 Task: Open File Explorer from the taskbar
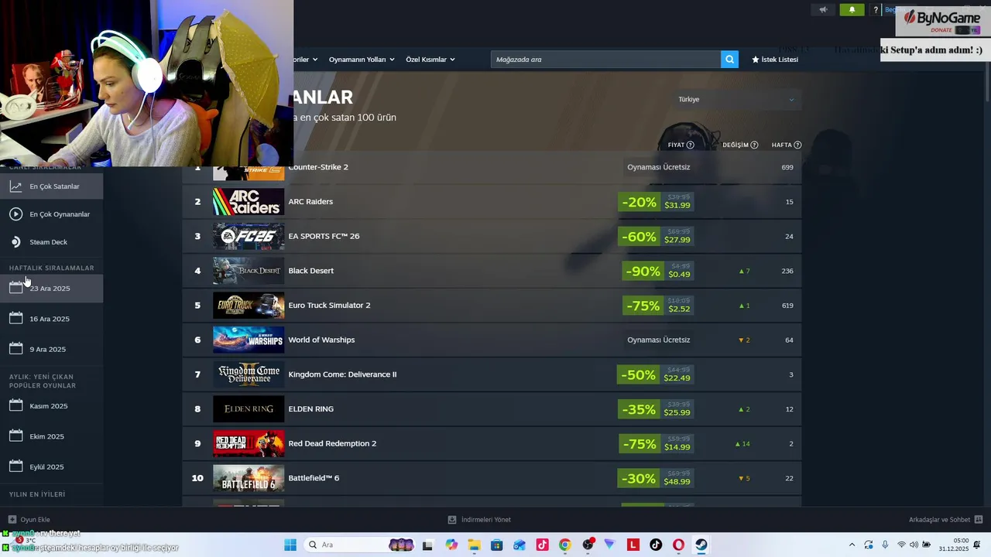474,545
